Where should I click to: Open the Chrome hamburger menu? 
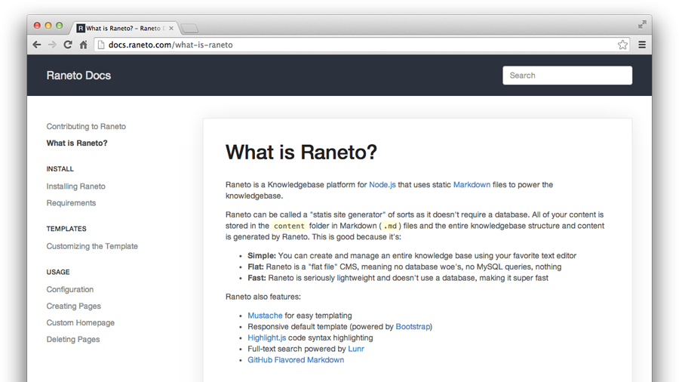tap(642, 45)
